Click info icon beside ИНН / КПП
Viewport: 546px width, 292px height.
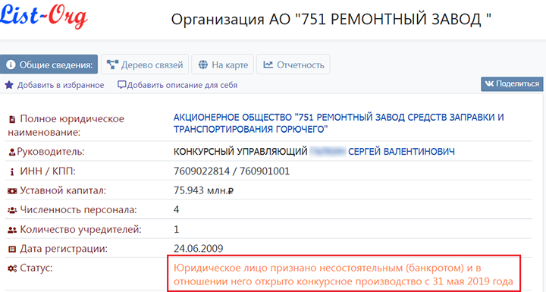pyautogui.click(x=12, y=171)
